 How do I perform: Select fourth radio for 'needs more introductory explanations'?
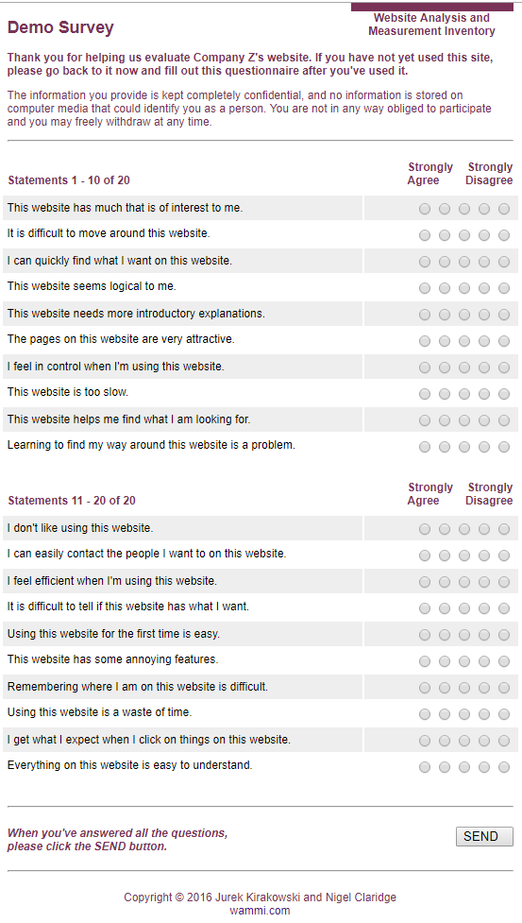coord(484,315)
